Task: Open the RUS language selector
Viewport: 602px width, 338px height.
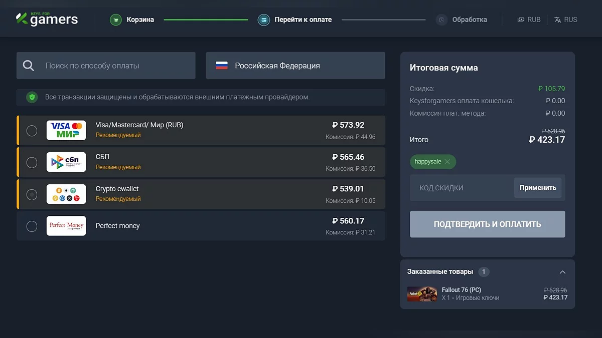Action: click(x=566, y=20)
